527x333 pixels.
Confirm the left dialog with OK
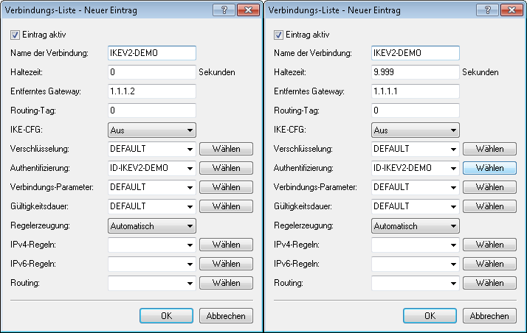pos(166,315)
